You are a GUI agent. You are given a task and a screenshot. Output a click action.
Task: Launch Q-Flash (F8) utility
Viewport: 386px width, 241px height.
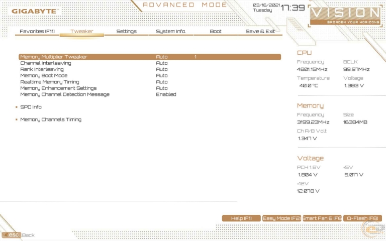(x=362, y=218)
